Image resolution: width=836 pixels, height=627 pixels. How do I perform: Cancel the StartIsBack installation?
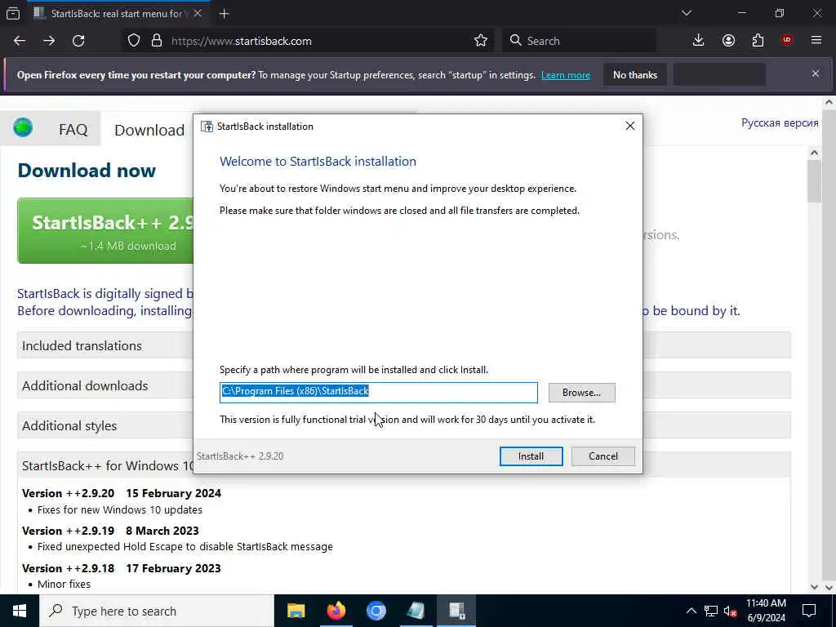[x=603, y=456]
